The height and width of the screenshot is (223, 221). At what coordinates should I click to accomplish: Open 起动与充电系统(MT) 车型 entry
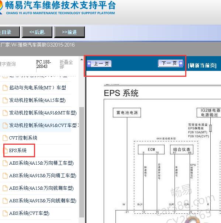click(38, 88)
